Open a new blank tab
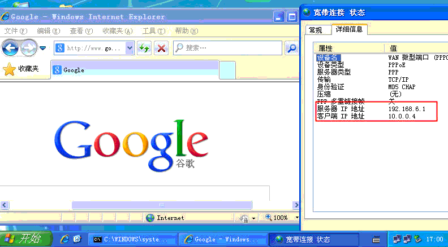This screenshot has width=448, height=247. (227, 70)
